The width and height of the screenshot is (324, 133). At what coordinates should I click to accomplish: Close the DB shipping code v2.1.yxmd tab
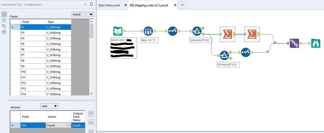coord(175,5)
